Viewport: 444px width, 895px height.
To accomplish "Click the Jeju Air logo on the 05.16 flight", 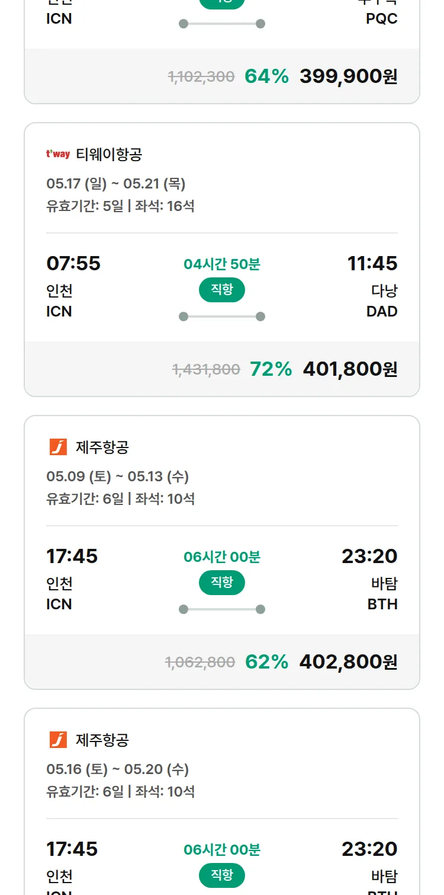I will coord(58,740).
